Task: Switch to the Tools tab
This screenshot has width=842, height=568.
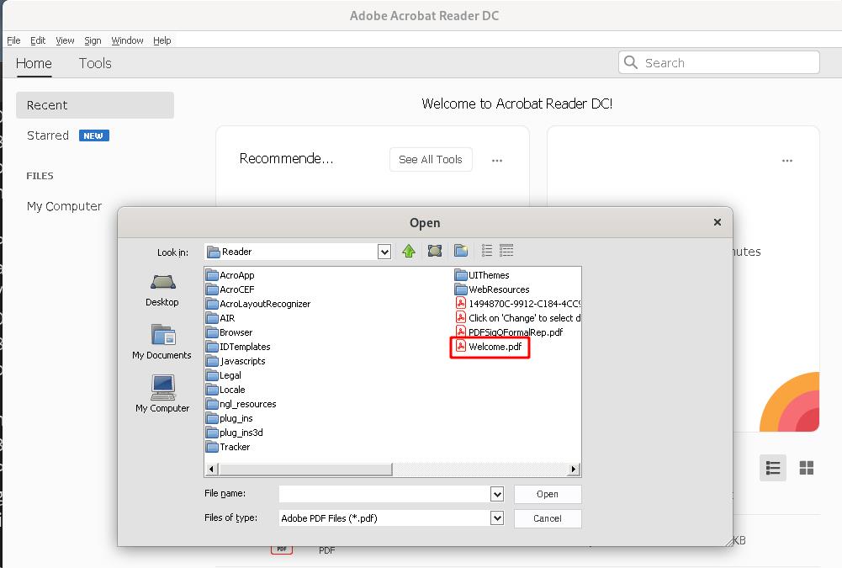Action: coord(95,63)
